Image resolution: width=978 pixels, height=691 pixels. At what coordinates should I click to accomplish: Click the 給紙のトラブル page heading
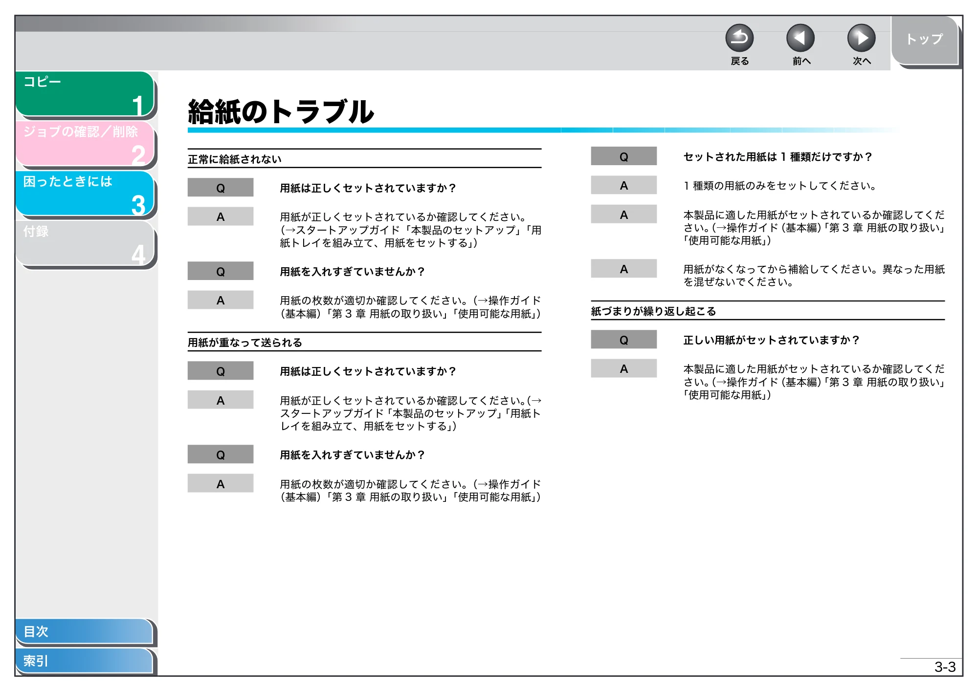coord(281,111)
